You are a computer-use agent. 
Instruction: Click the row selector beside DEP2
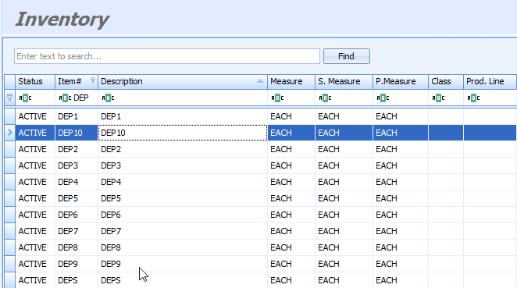9,149
